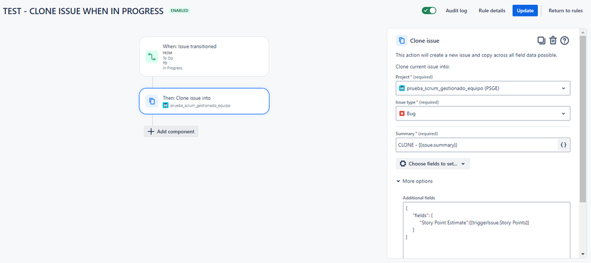591x263 pixels.
Task: Click the 'To Do' status text
Action: point(168,59)
